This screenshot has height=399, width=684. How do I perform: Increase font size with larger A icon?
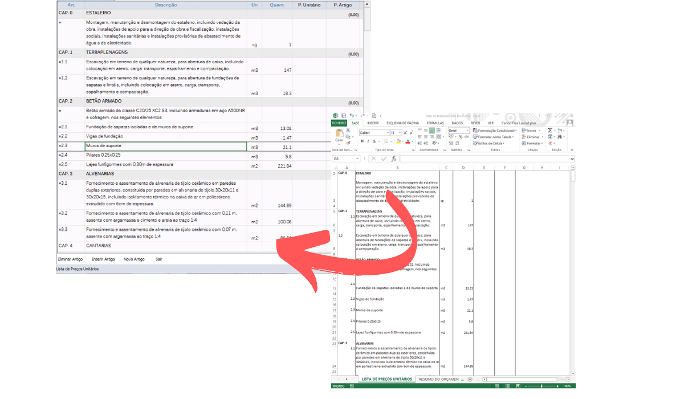click(405, 133)
